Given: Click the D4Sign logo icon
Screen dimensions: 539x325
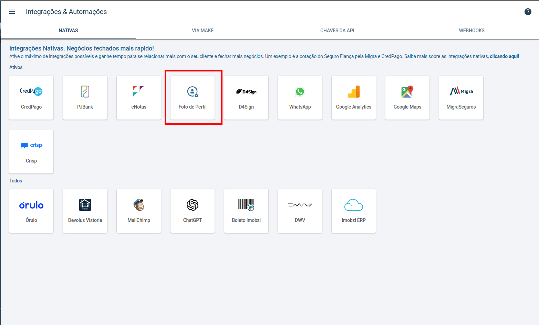Looking at the screenshot, I should click(246, 92).
